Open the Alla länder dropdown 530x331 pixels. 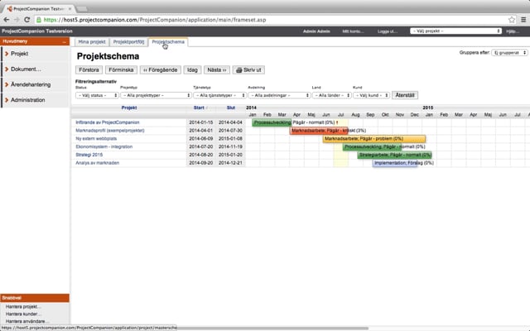point(332,96)
